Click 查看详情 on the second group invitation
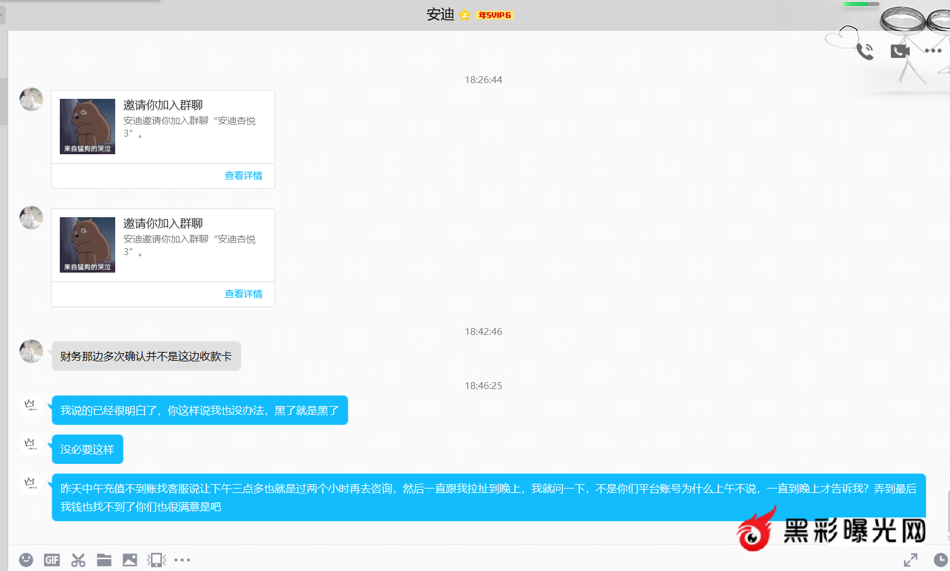Image resolution: width=950 pixels, height=571 pixels. point(244,294)
